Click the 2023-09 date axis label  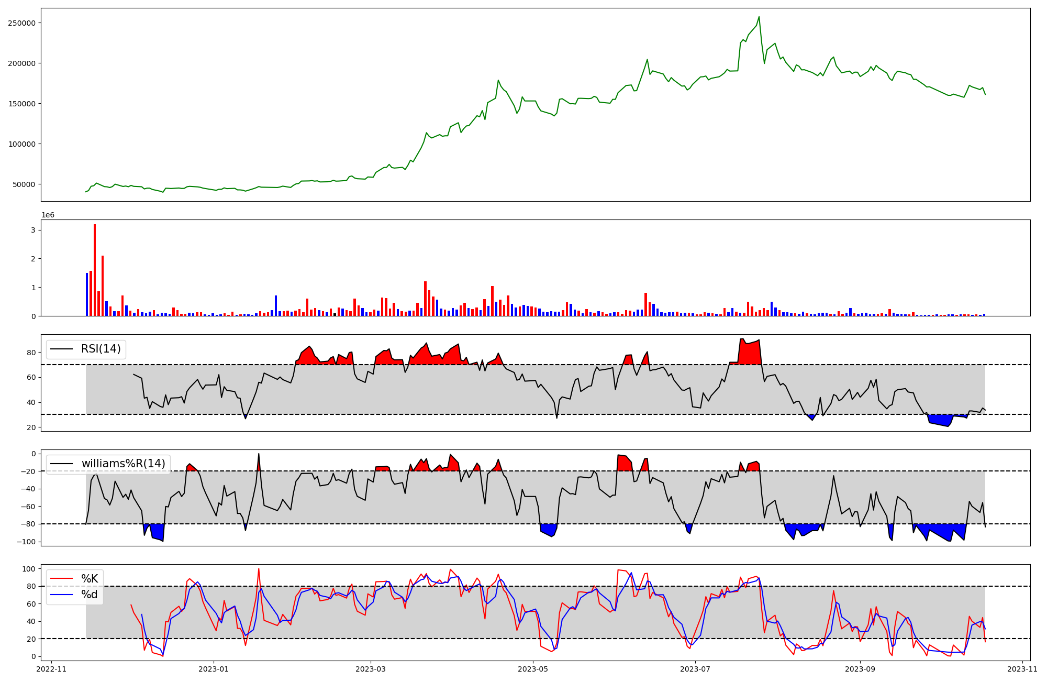860,669
